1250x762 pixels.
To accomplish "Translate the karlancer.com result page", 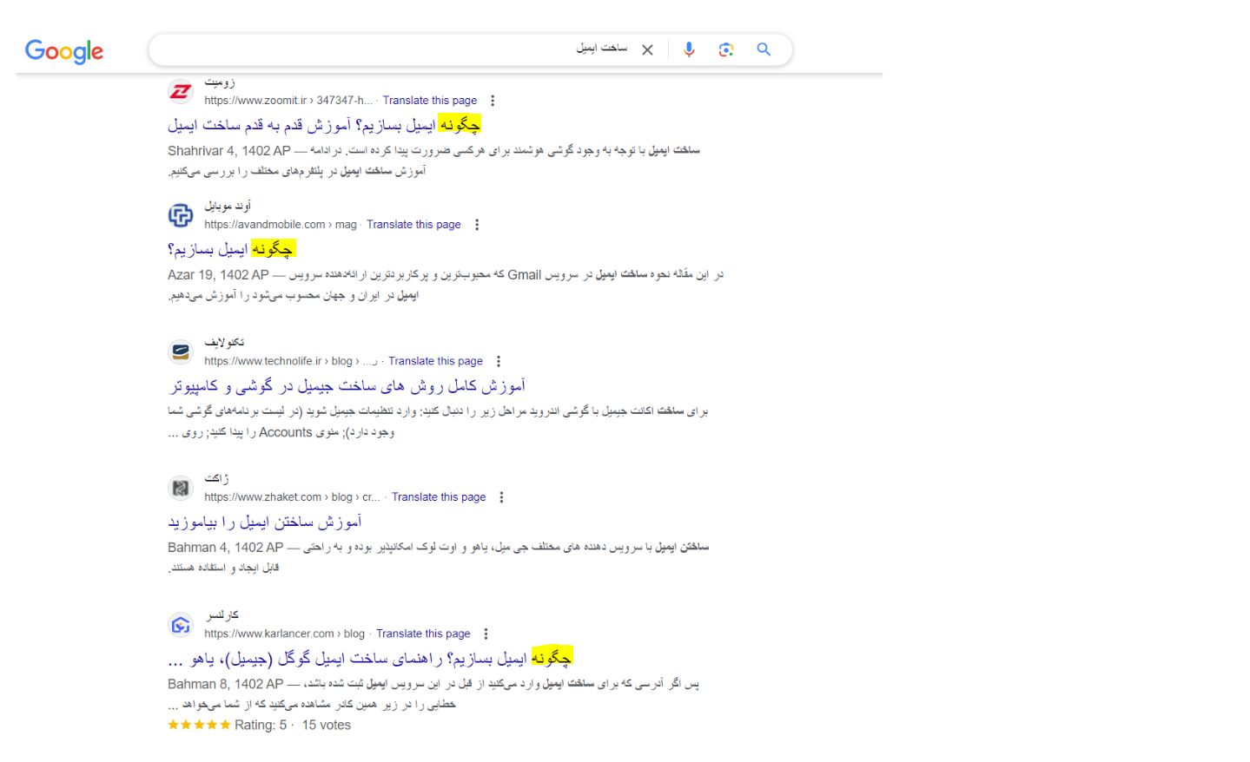I will (423, 634).
